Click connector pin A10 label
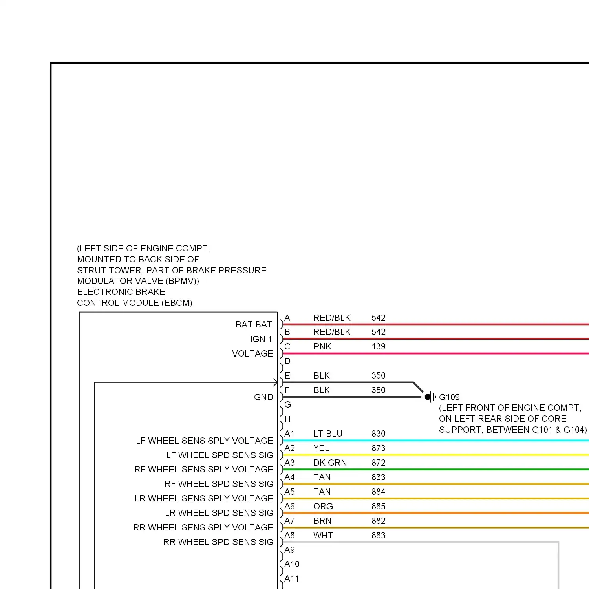The width and height of the screenshot is (589, 589). click(x=292, y=564)
